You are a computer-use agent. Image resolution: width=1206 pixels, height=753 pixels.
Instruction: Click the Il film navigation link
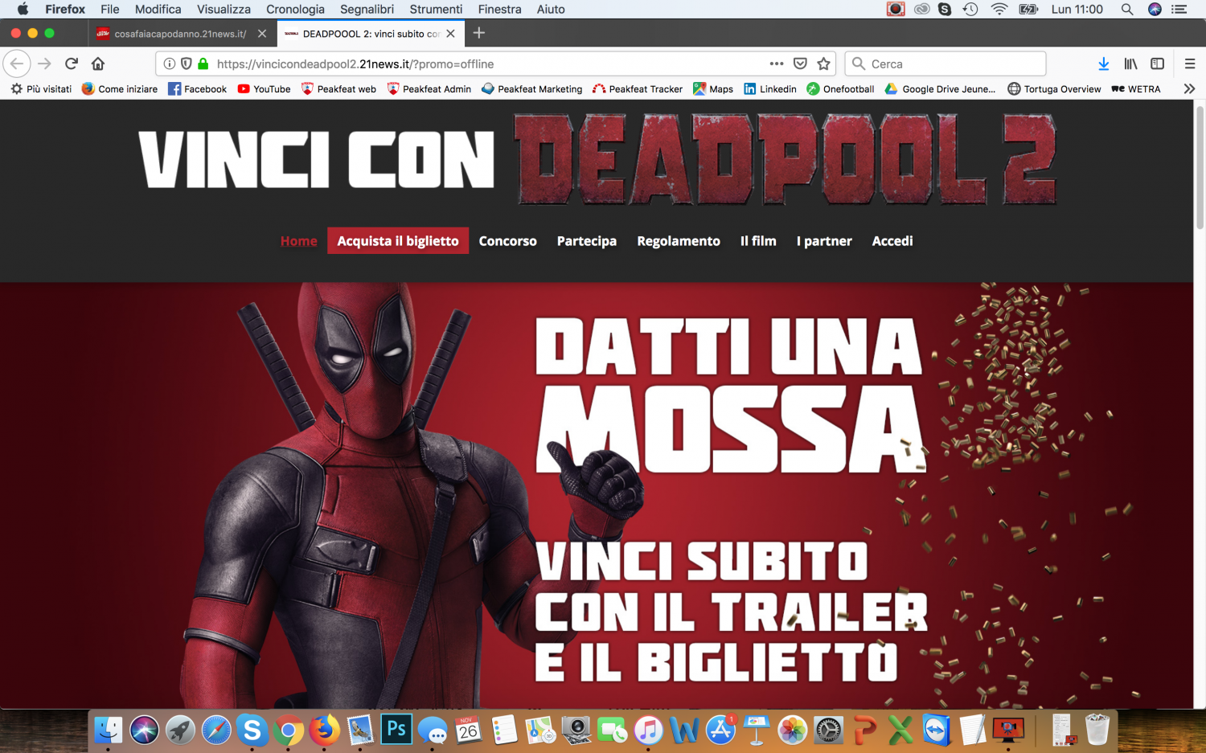(758, 241)
